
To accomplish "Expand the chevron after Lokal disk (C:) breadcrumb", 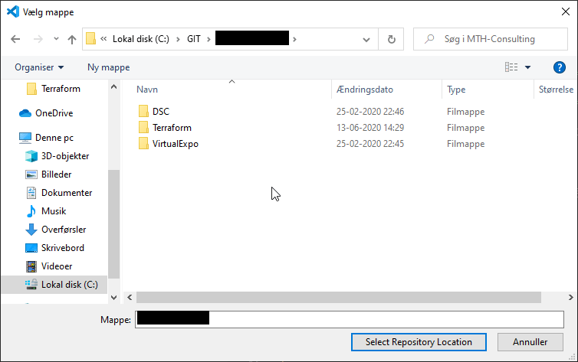I will [x=178, y=39].
